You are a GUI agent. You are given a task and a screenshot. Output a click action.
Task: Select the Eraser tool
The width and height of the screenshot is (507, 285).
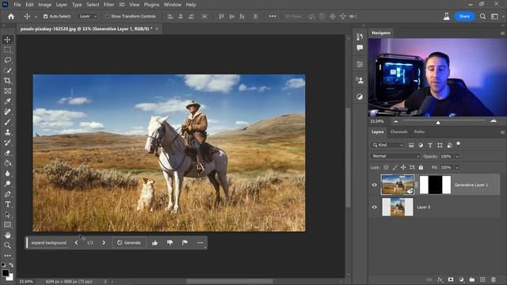(x=7, y=153)
